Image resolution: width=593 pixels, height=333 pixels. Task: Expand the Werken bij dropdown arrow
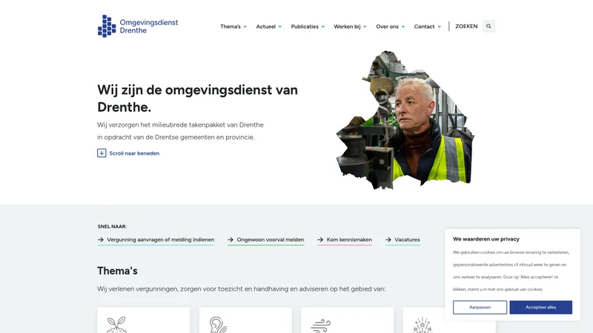(x=365, y=27)
